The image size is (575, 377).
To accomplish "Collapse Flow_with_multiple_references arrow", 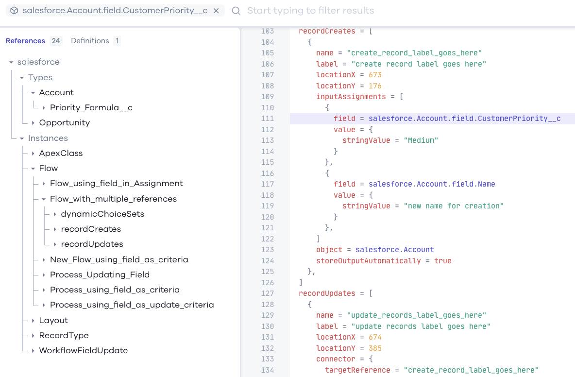I will 44,199.
